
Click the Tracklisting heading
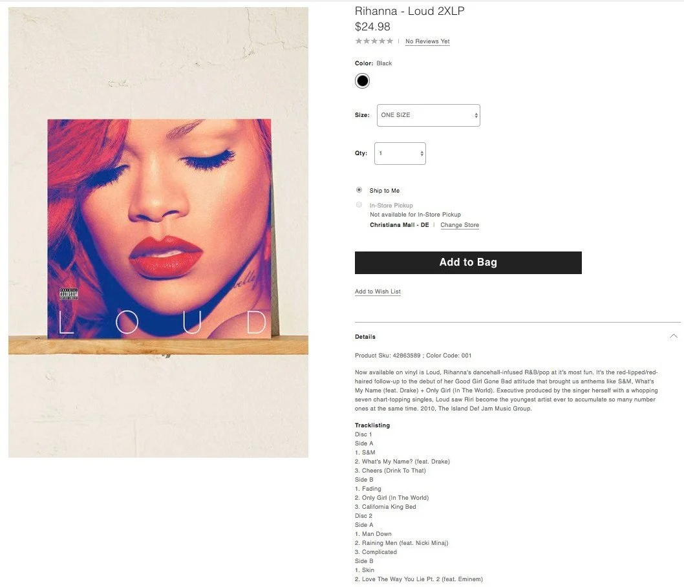point(372,425)
